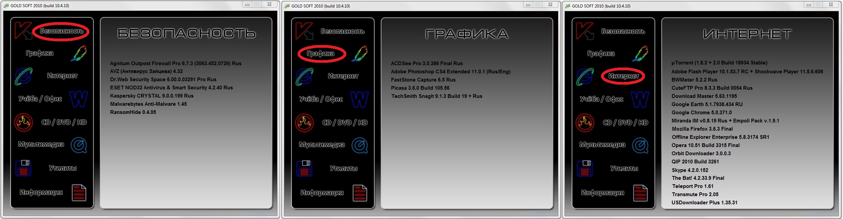Viewport: 843px width, 219px height.
Task: Click Internet Explorer icon in left window
Action: pos(23,76)
